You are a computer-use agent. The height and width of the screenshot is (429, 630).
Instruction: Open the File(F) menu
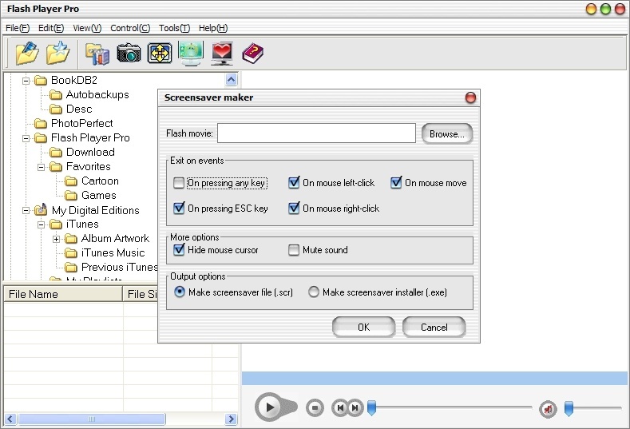[18, 28]
